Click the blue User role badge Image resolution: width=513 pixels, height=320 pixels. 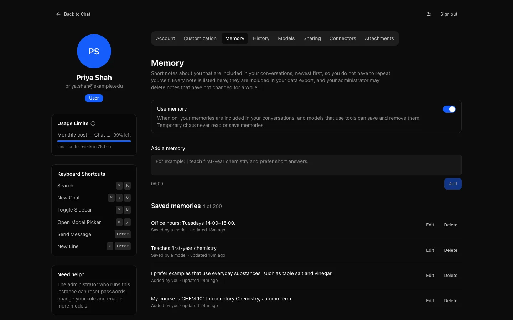94,98
